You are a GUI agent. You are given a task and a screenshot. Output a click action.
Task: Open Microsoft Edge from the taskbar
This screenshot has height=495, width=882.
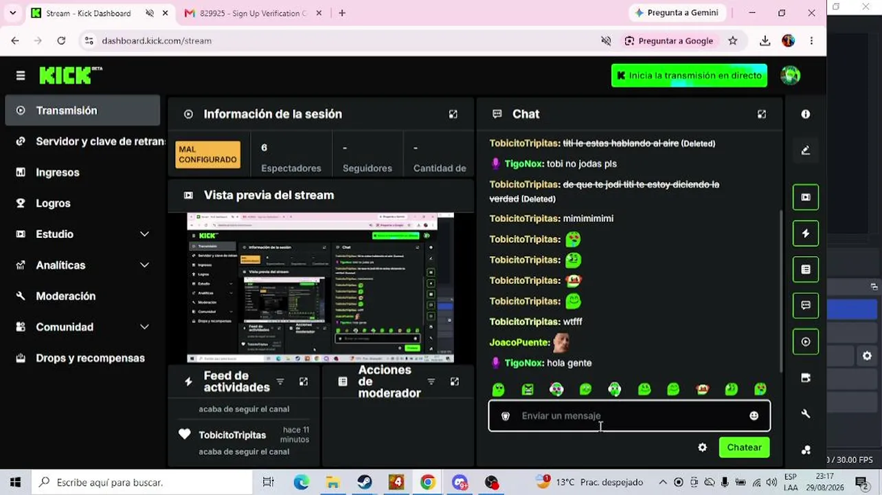tap(301, 483)
